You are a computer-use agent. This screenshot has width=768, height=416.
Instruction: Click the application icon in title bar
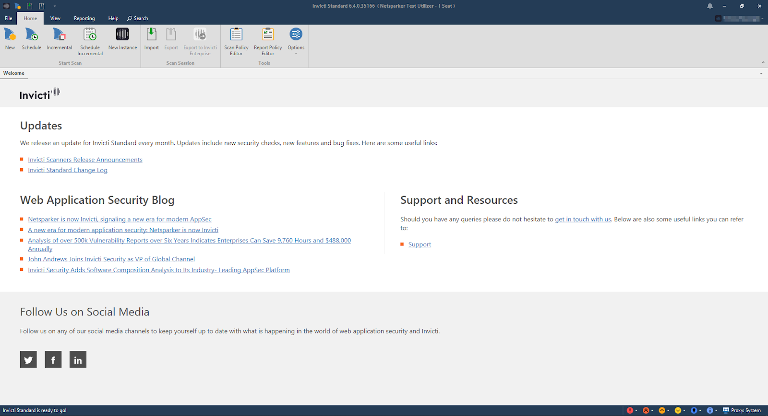6,6
